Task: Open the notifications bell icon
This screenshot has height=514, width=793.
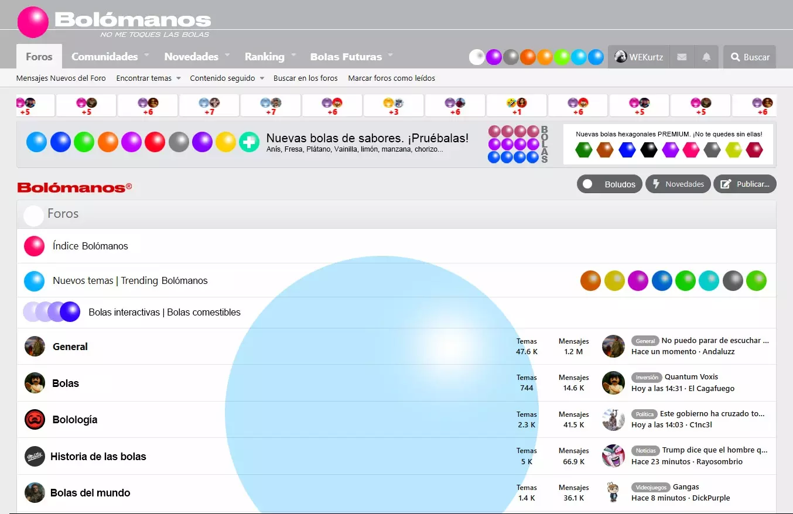Action: click(x=706, y=57)
